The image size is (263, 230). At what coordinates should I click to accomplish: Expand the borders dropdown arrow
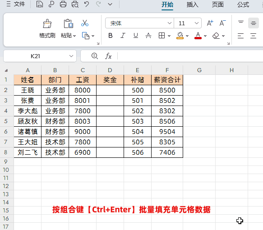click(169, 36)
